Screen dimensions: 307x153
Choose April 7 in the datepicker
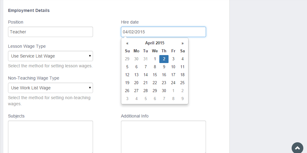146,67
